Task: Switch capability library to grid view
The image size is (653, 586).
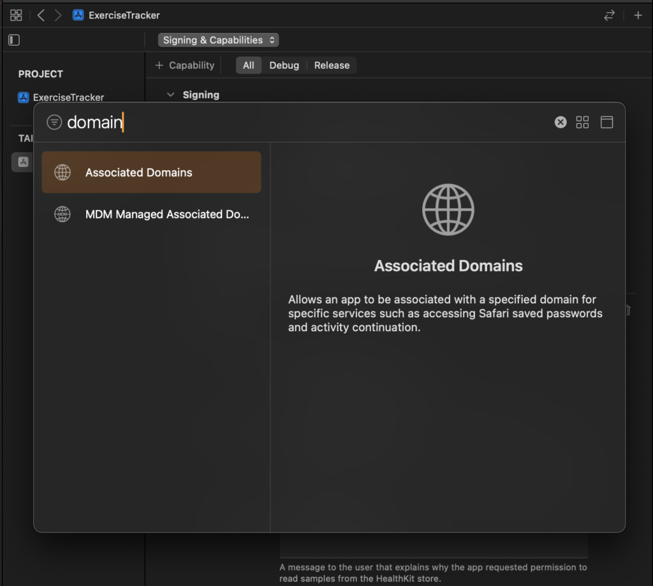Action: point(582,122)
